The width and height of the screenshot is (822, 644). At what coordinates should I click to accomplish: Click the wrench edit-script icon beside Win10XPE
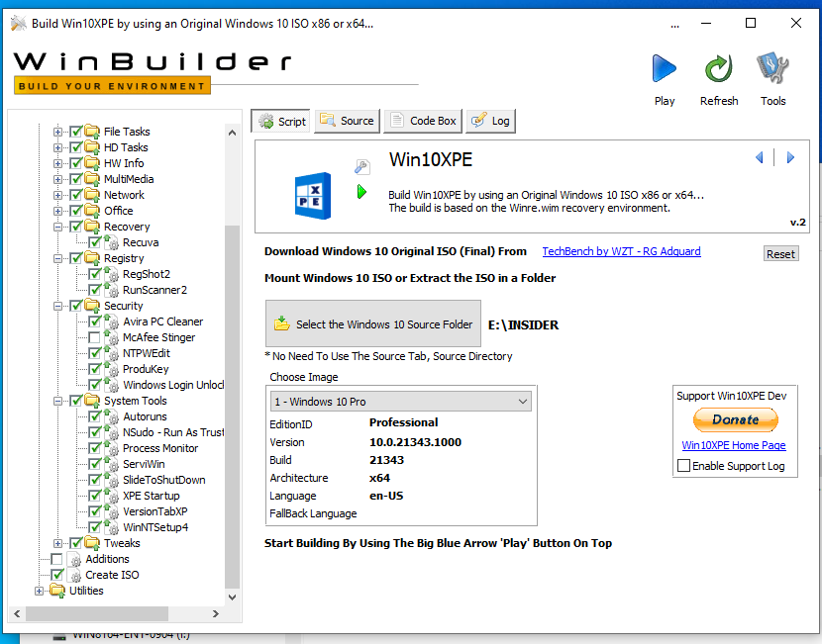click(362, 167)
